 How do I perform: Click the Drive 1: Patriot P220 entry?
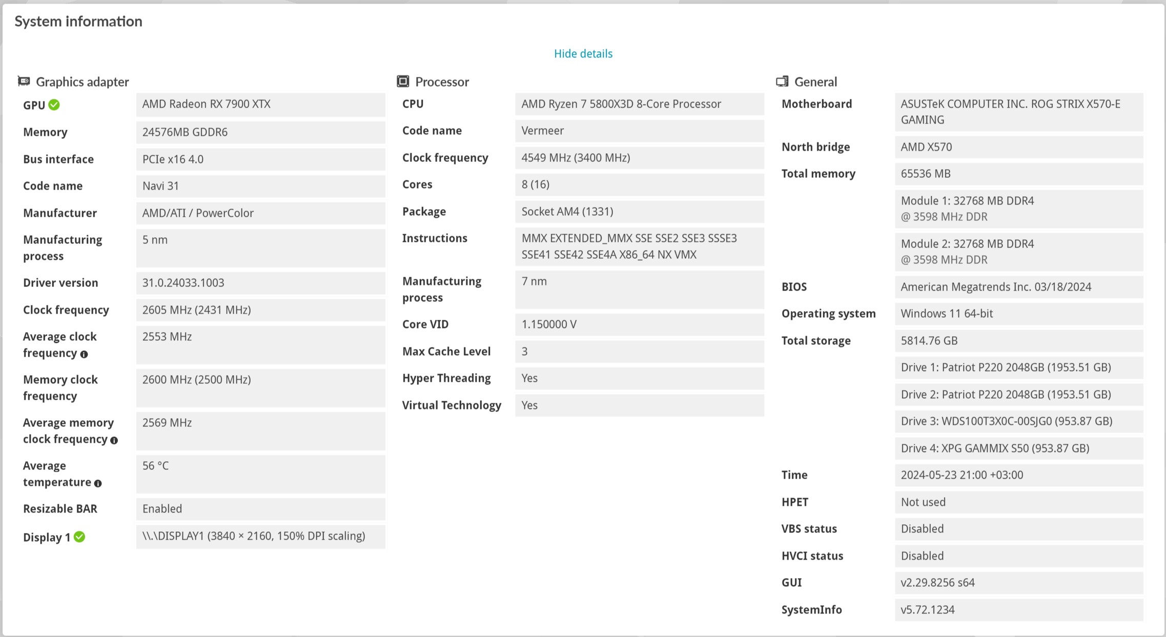(x=1019, y=367)
